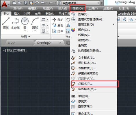
Task: Open the 图层工具(O) submenu
Action: pyautogui.click(x=93, y=24)
